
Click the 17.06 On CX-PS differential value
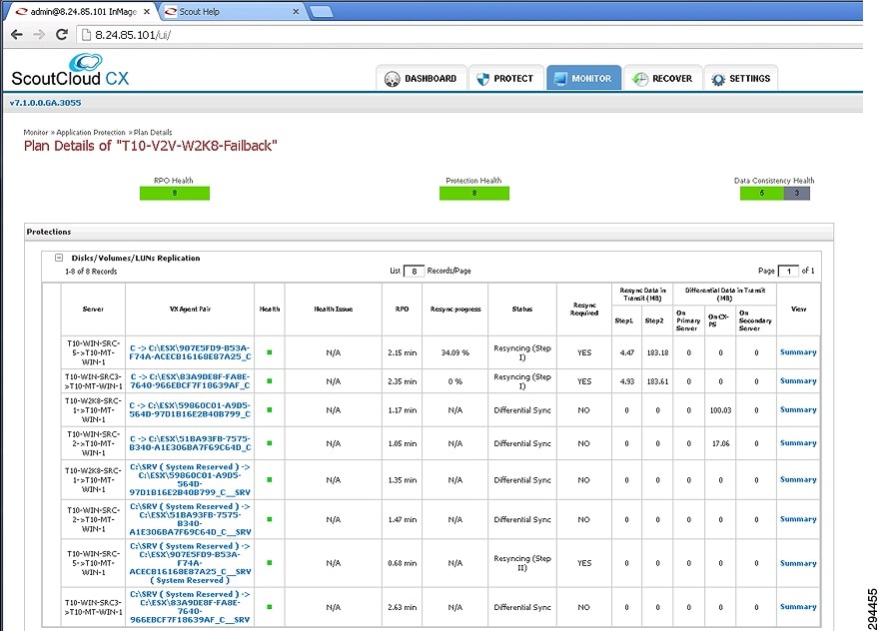(720, 443)
